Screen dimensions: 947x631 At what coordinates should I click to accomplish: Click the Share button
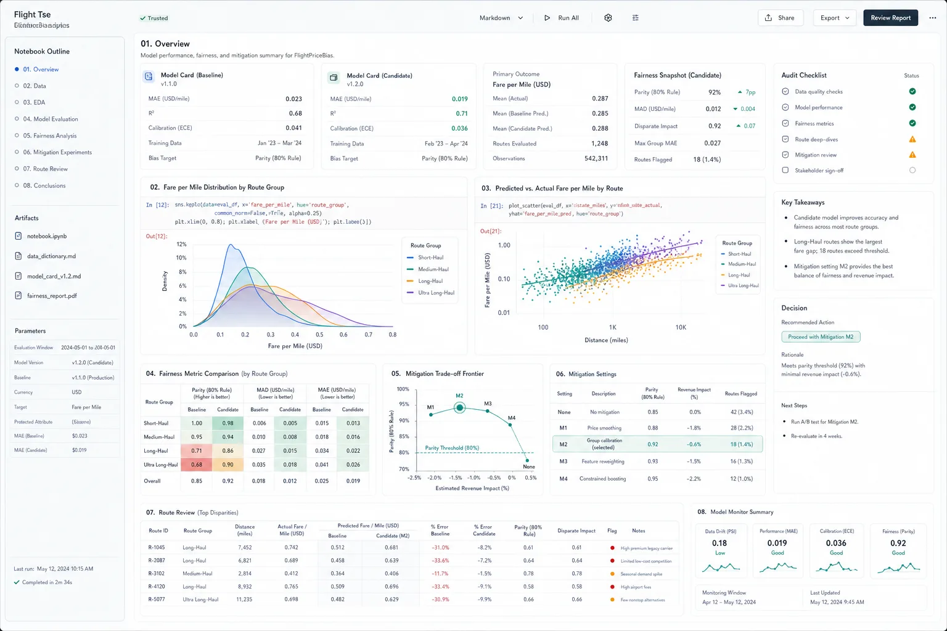click(x=780, y=18)
